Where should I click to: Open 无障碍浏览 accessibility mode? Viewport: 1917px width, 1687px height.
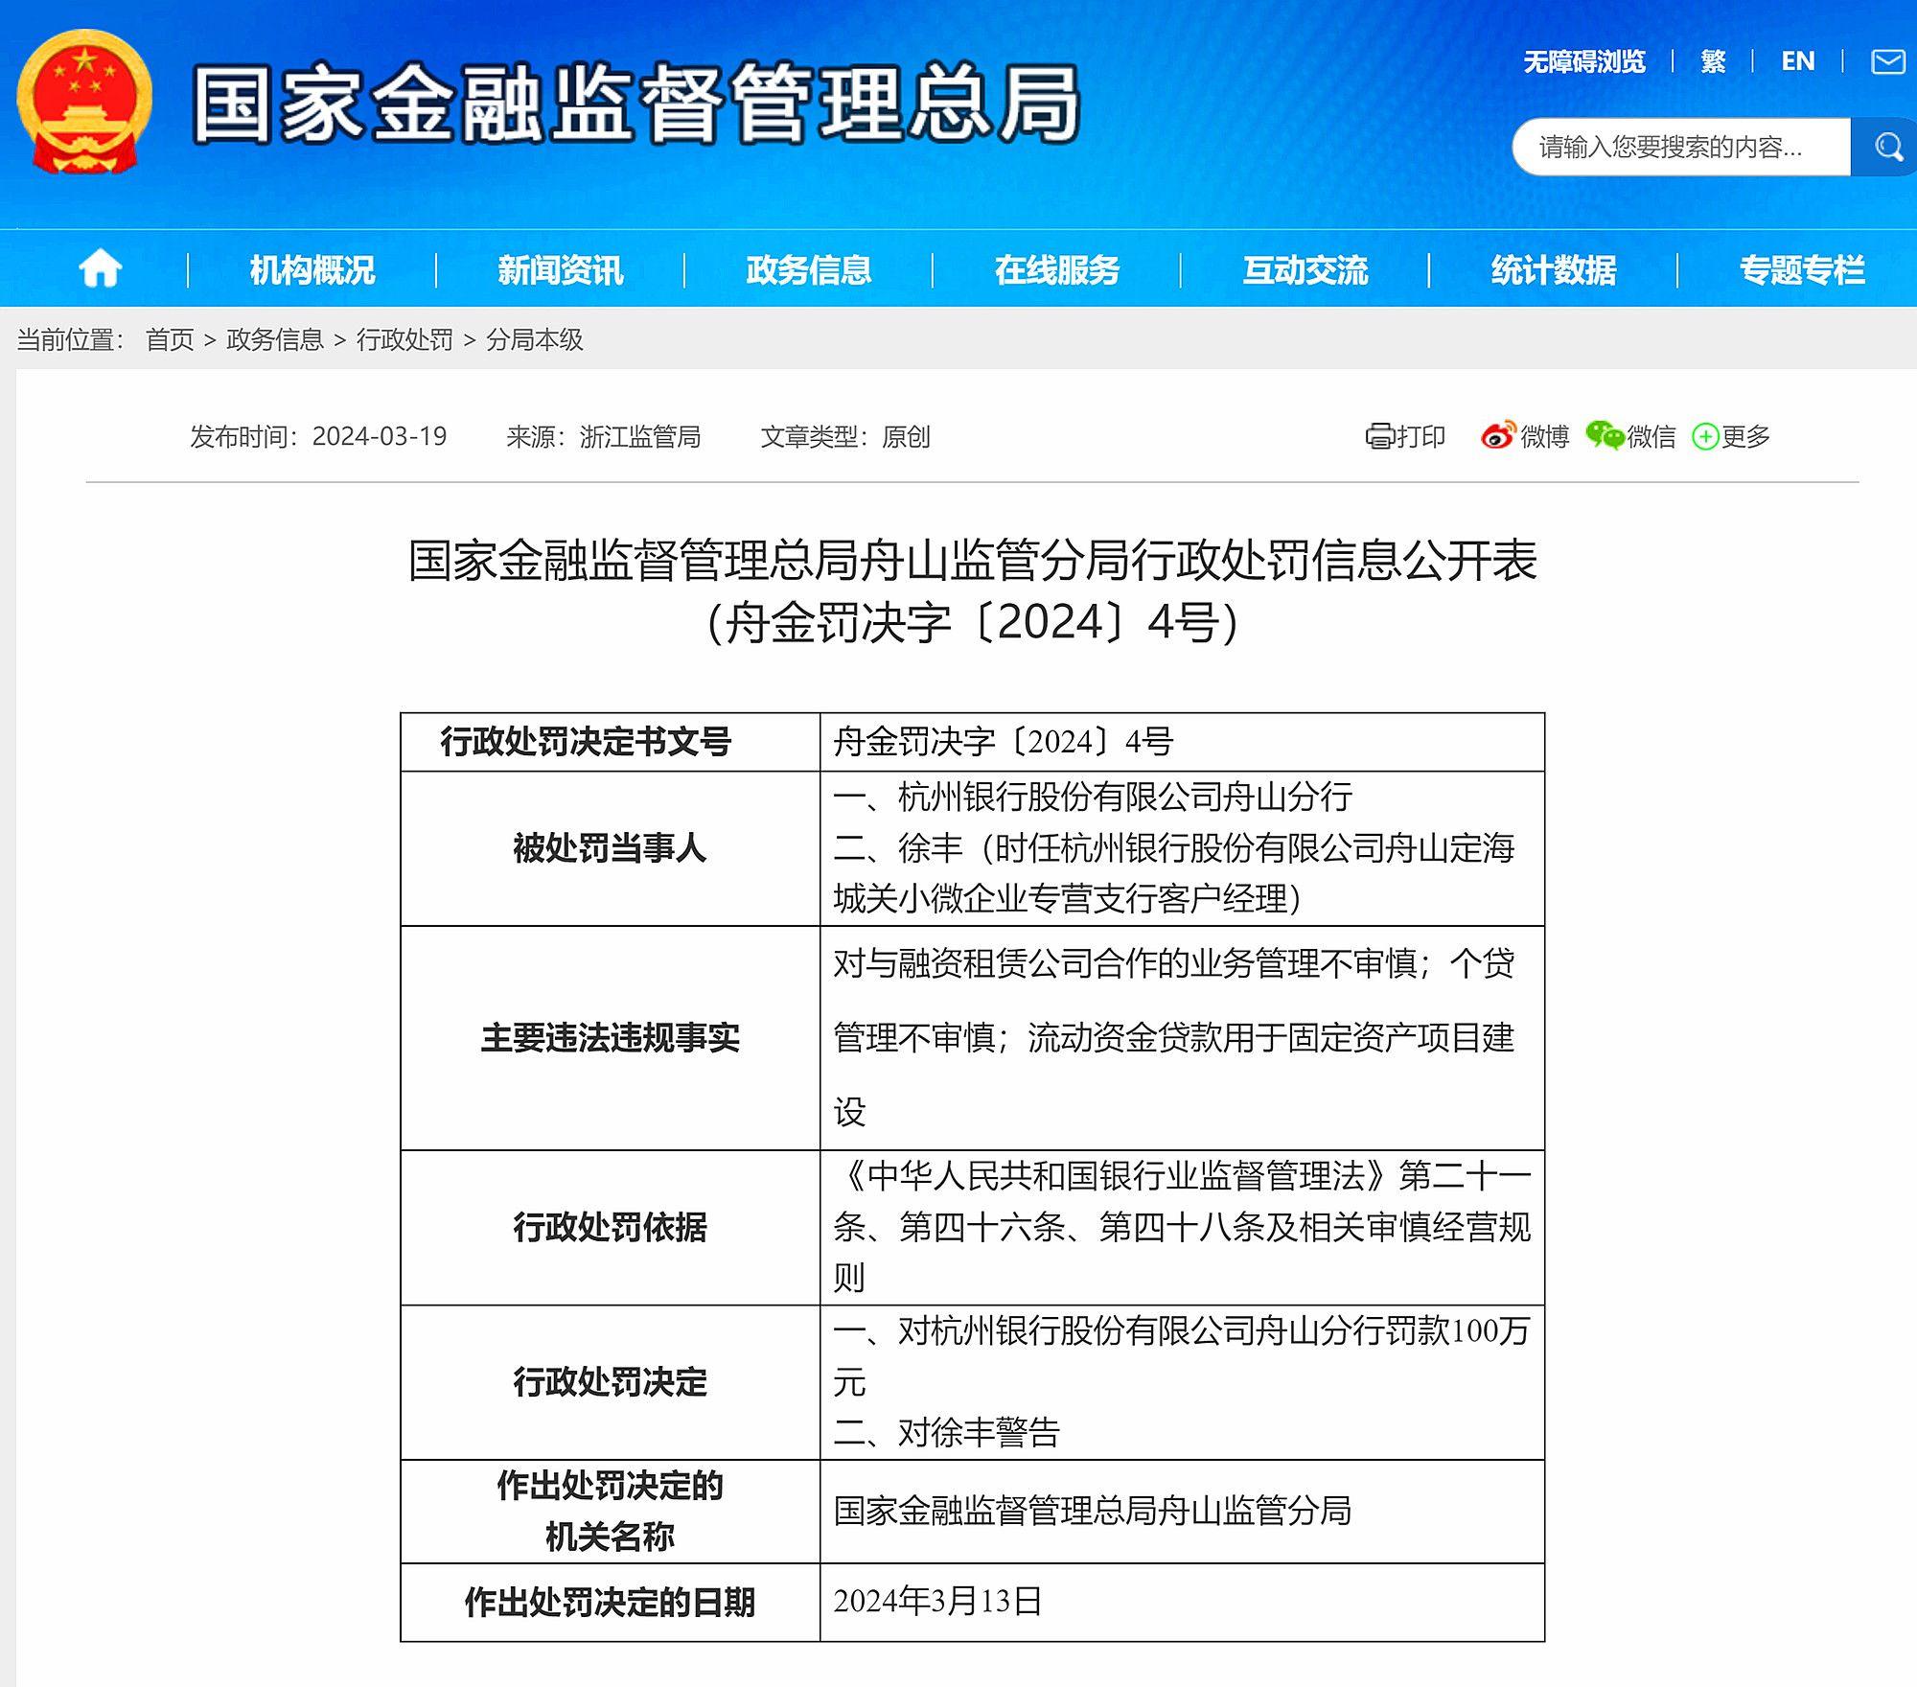tap(1582, 61)
